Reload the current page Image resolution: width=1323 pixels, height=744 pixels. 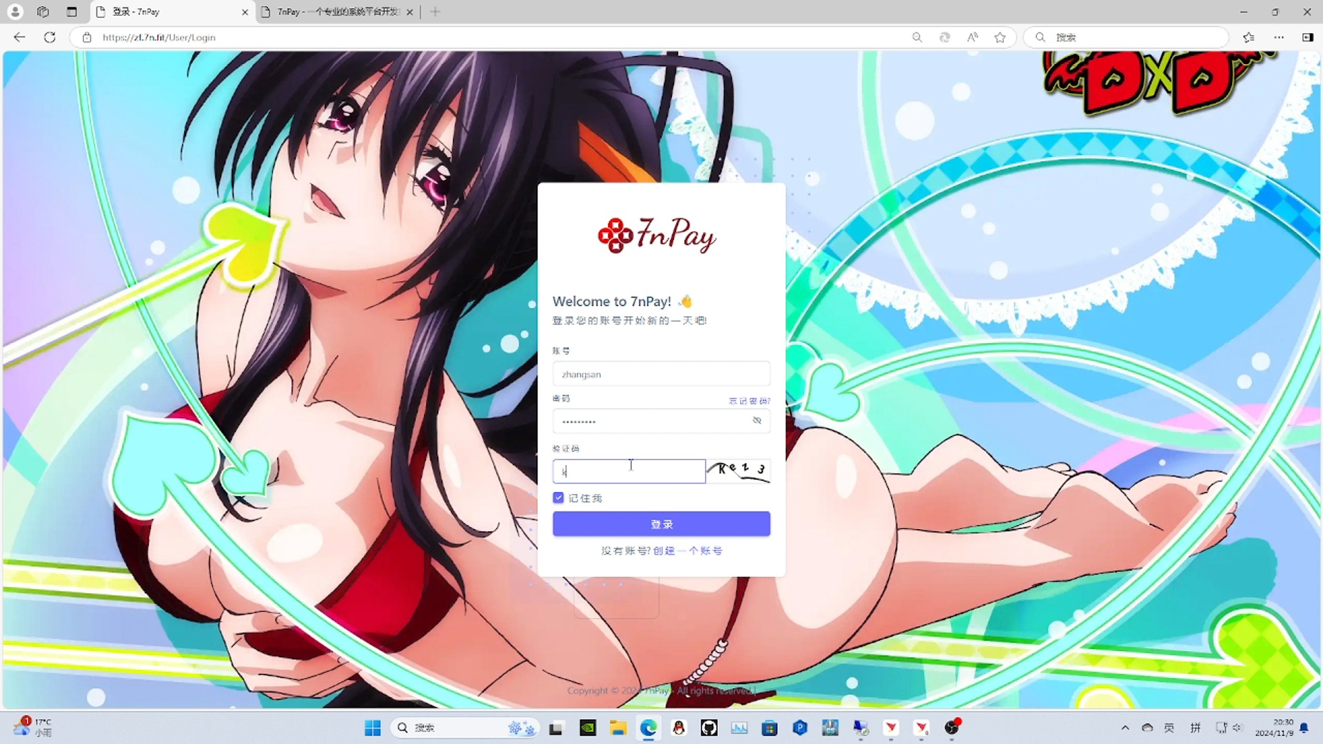50,37
